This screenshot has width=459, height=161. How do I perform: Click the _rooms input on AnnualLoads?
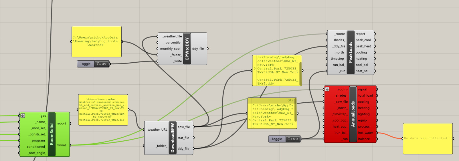point(343,90)
